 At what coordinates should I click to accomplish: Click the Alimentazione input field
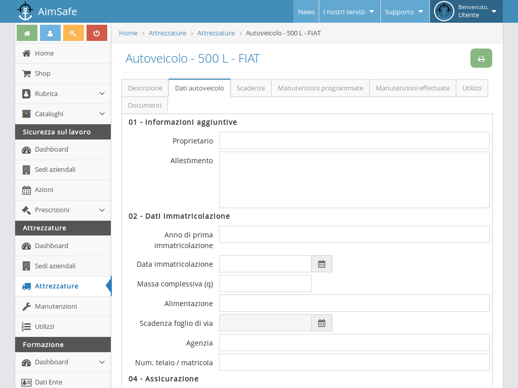point(354,303)
